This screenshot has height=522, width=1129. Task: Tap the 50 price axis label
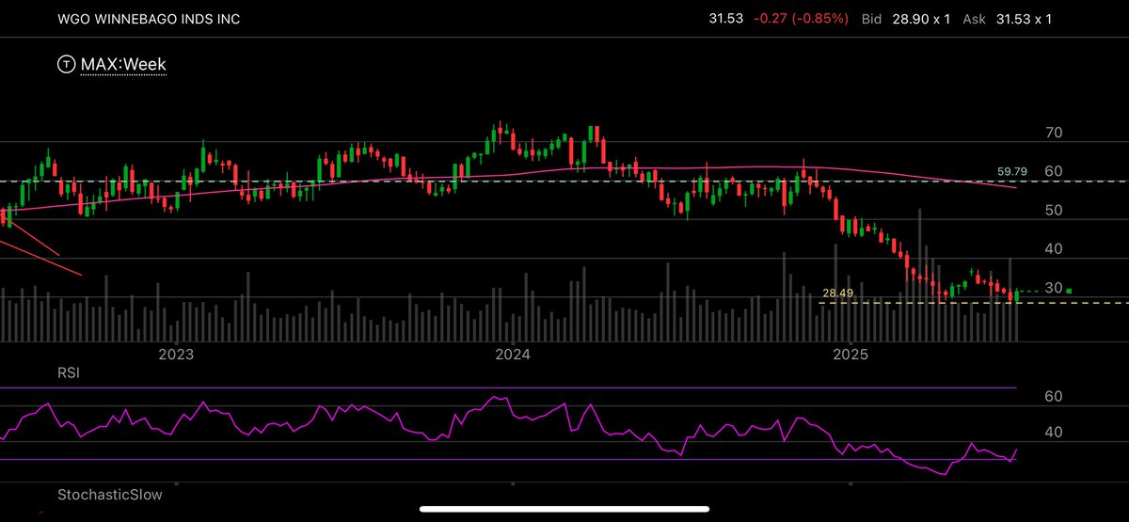point(1054,211)
